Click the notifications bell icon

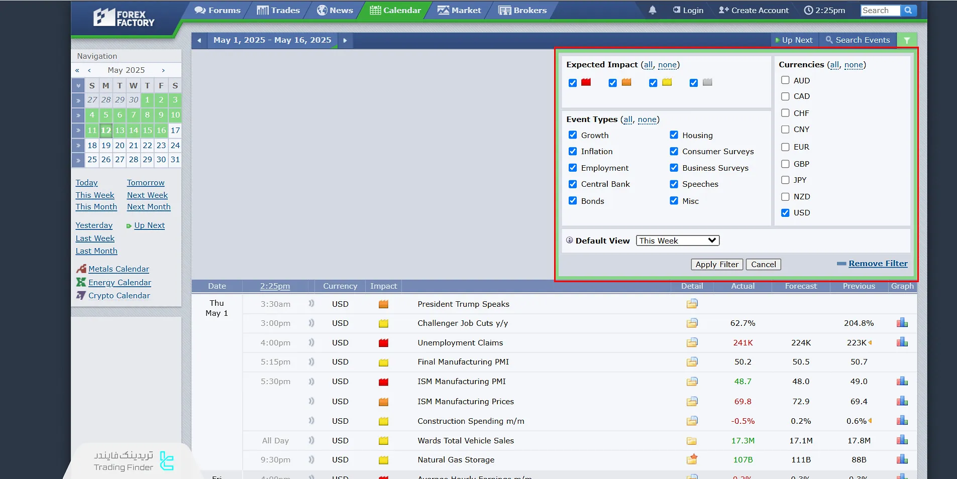(x=652, y=10)
